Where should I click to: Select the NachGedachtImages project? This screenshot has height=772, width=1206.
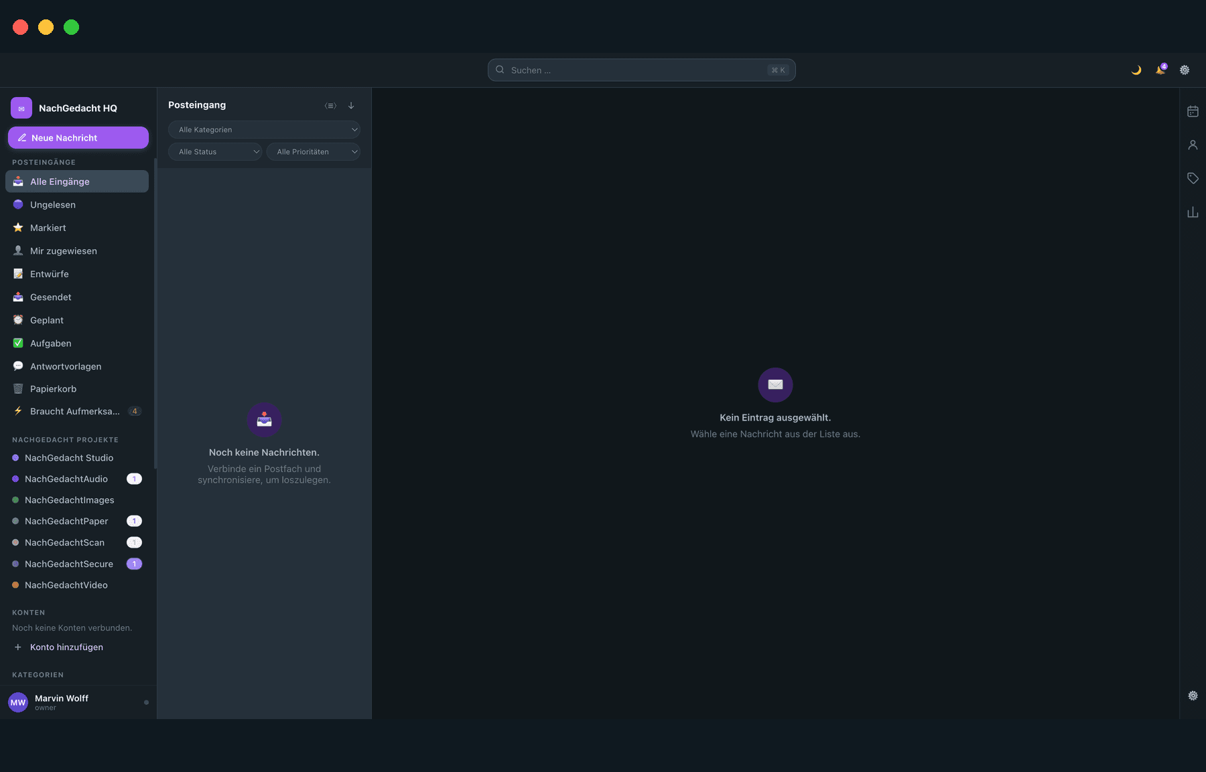tap(77, 500)
